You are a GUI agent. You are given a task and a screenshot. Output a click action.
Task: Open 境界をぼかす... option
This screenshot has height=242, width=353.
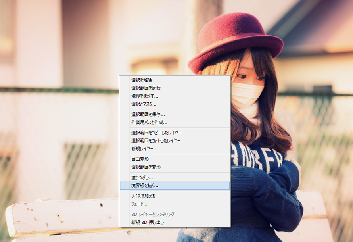point(175,96)
